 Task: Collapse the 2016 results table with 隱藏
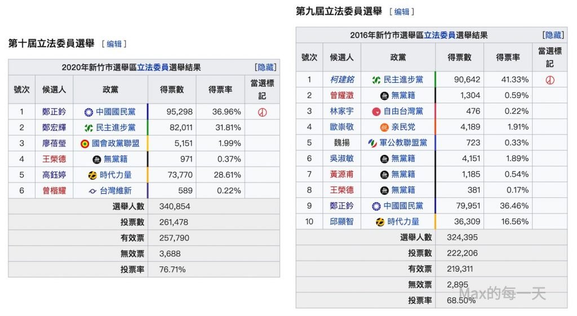click(553, 35)
